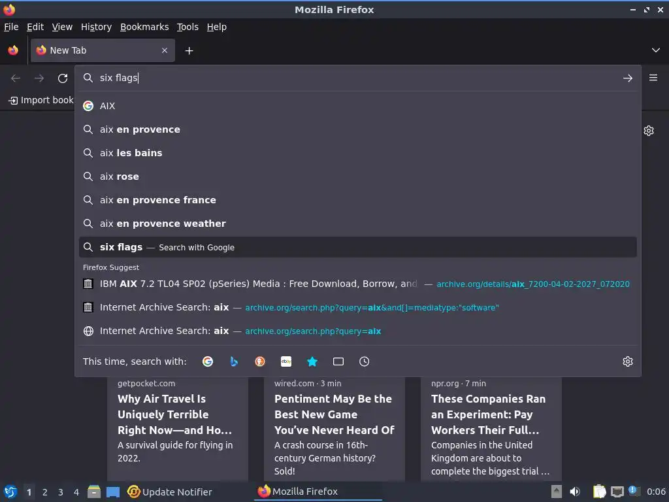Screen dimensions: 669x502
Task: Choose suggestion aix les bains
Action: 357,153
